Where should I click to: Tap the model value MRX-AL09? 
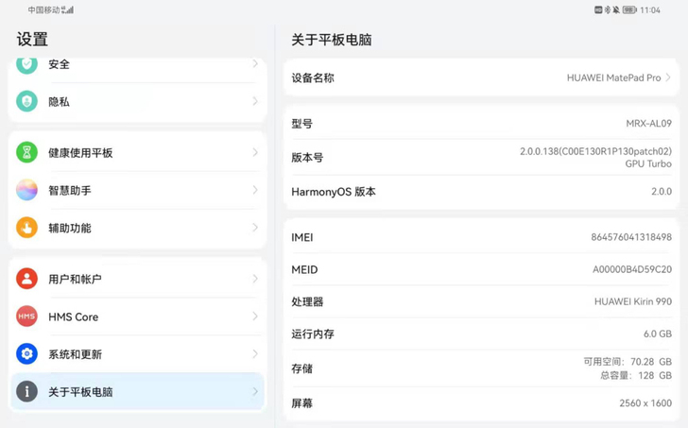648,123
